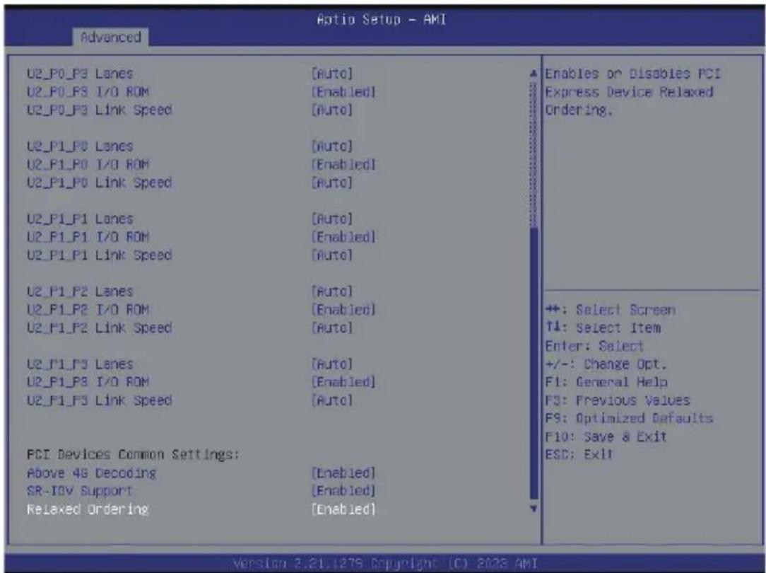Select the U2_P0_P3 Lanes setting
The image size is (766, 573).
pyautogui.click(x=80, y=74)
